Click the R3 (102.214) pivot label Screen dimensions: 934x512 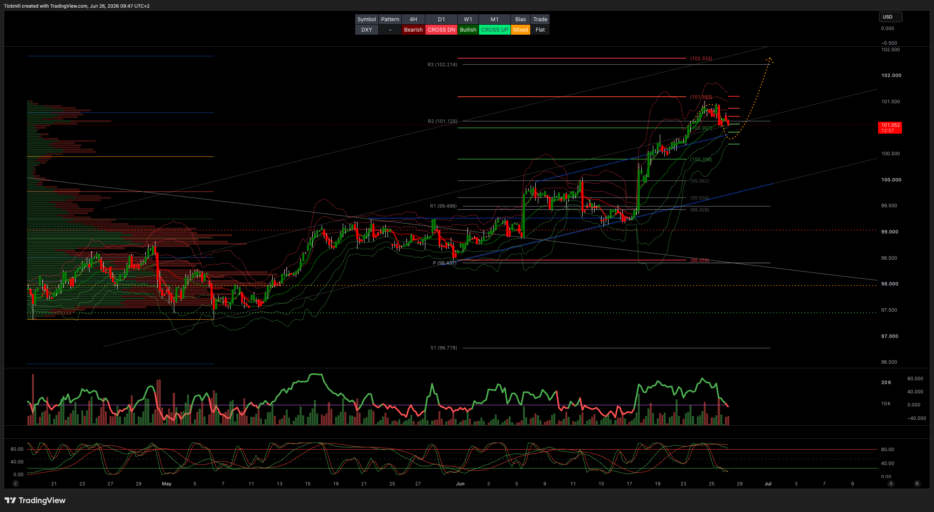point(442,65)
